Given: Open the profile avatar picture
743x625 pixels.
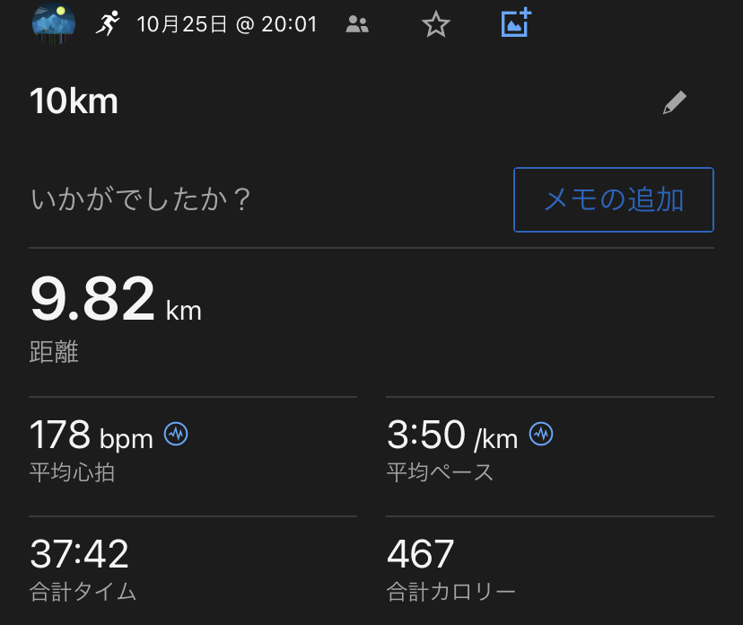Looking at the screenshot, I should click(x=53, y=23).
